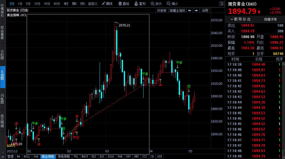
Task: Switch to 30分 period
Action: tap(47, 4)
